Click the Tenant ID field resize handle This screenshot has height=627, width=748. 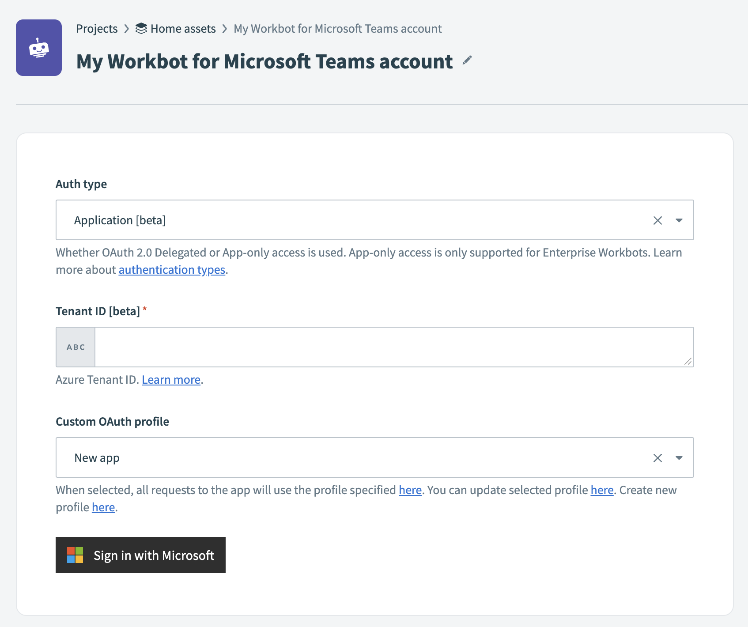(688, 361)
